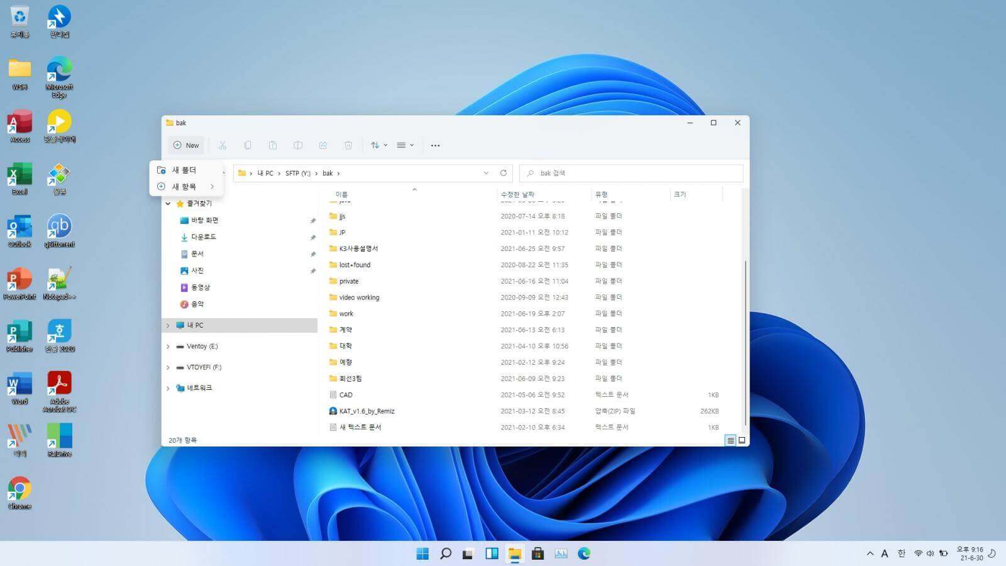Click the refresh button beside address bar

503,173
